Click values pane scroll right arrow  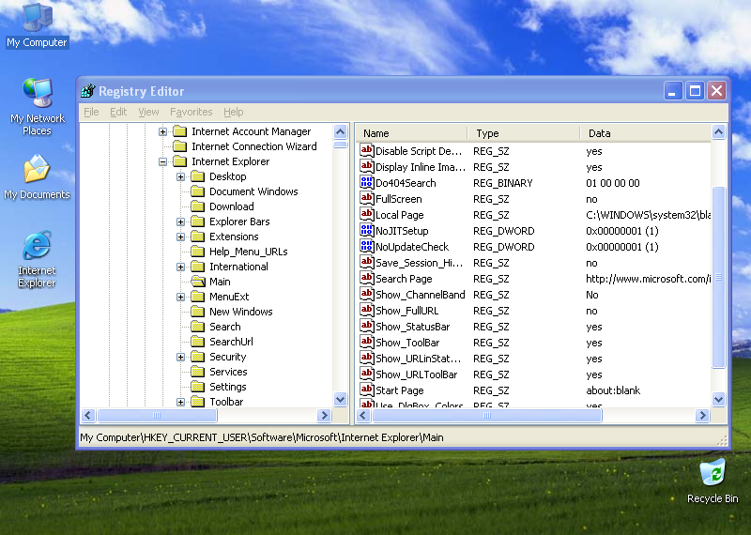[702, 415]
